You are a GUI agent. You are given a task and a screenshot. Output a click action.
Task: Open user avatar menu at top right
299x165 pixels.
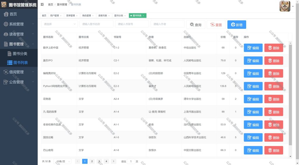tap(285, 6)
